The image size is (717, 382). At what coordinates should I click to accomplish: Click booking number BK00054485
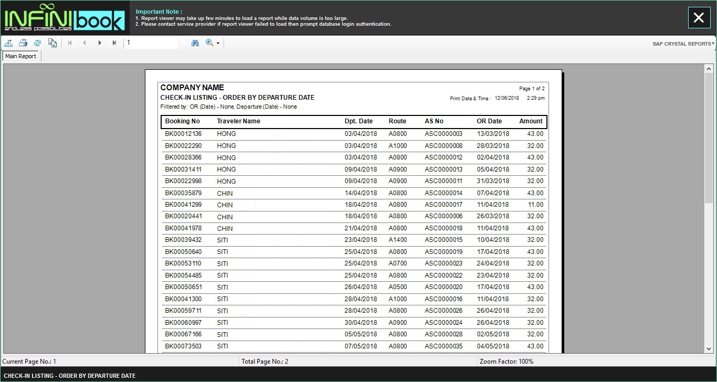tap(183, 275)
